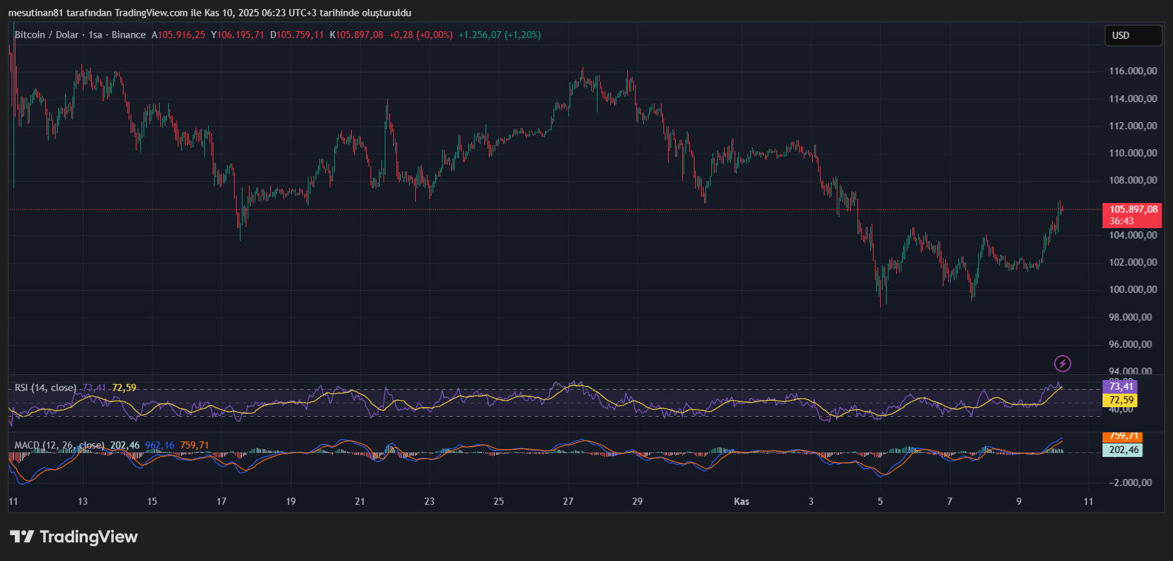Click the purple RSI value tag 73,41
This screenshot has width=1173, height=561.
(x=1121, y=386)
